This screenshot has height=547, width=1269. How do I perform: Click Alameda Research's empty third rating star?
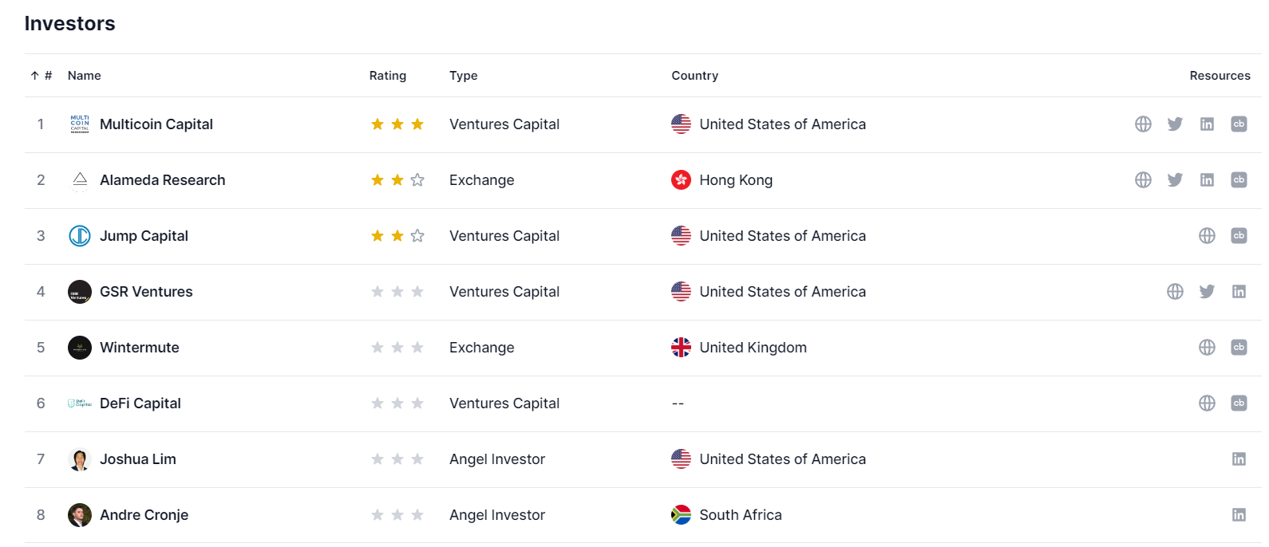click(417, 180)
